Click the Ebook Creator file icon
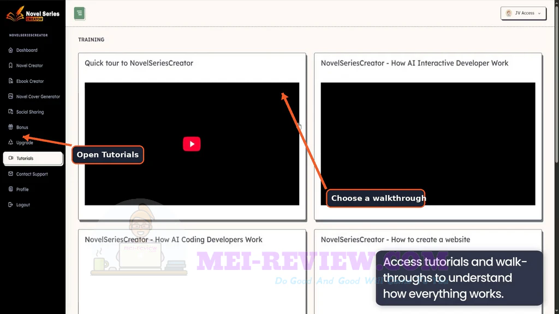Viewport: 559px width, 314px height. click(11, 81)
